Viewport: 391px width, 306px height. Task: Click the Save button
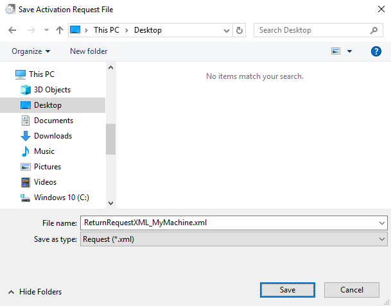tap(288, 290)
